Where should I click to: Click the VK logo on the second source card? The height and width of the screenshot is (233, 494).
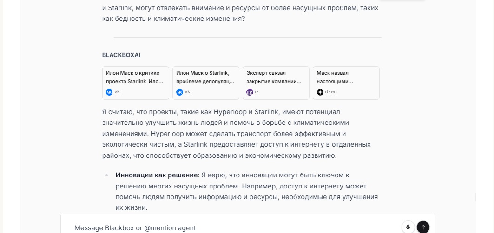click(x=179, y=92)
